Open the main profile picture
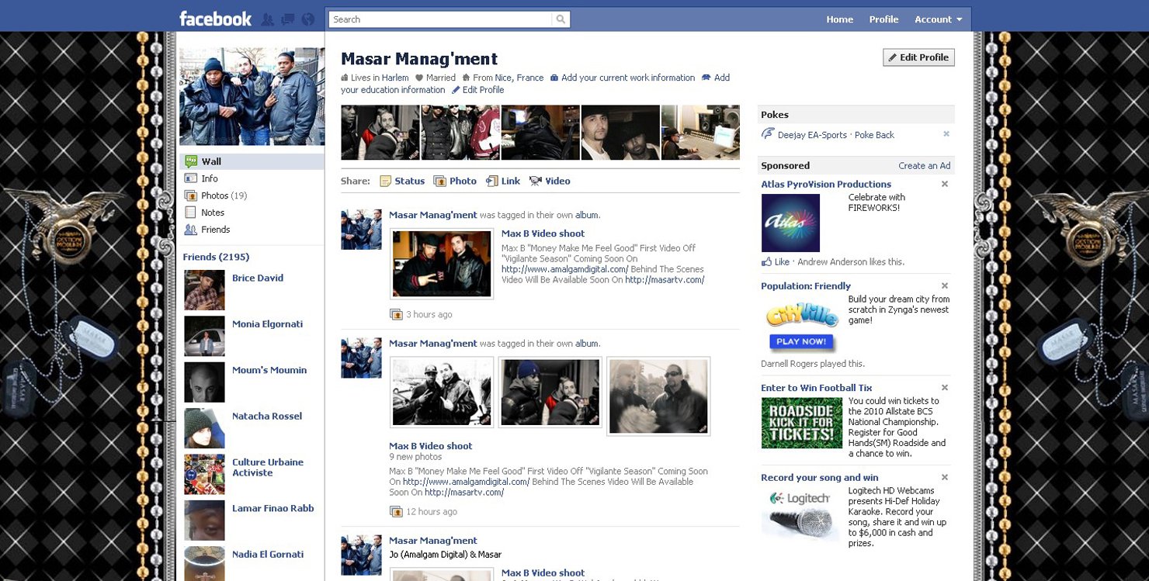The image size is (1149, 581). click(252, 96)
